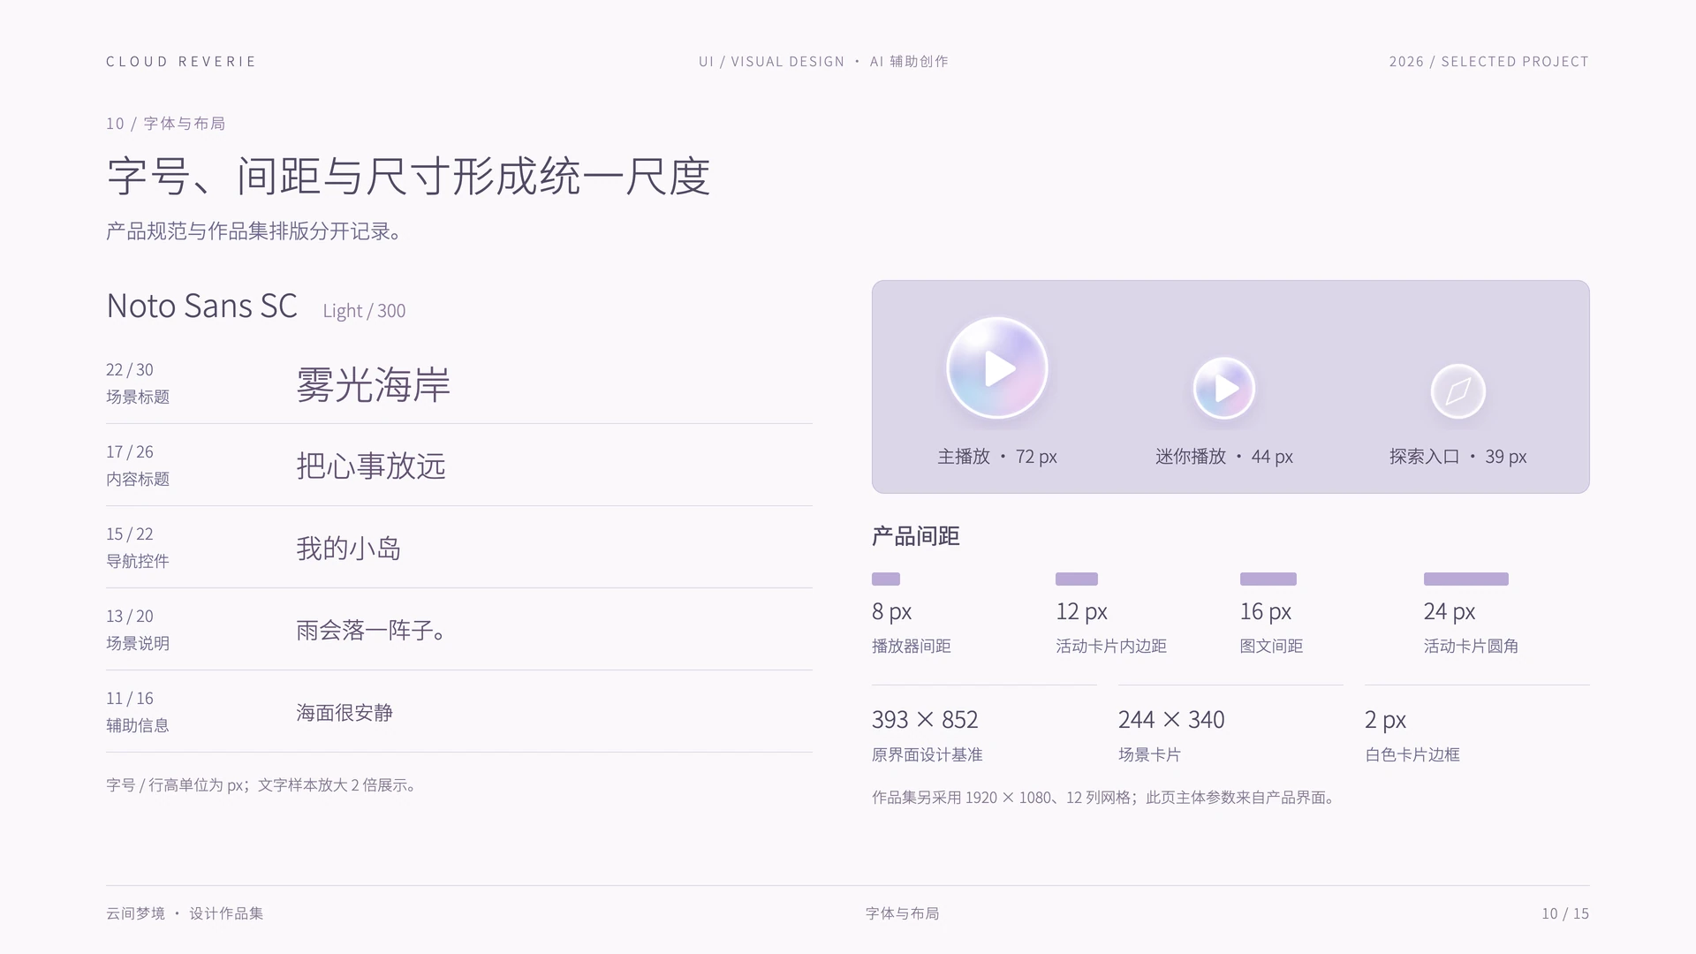Click the explore compass icon
The image size is (1696, 954).
click(x=1458, y=391)
